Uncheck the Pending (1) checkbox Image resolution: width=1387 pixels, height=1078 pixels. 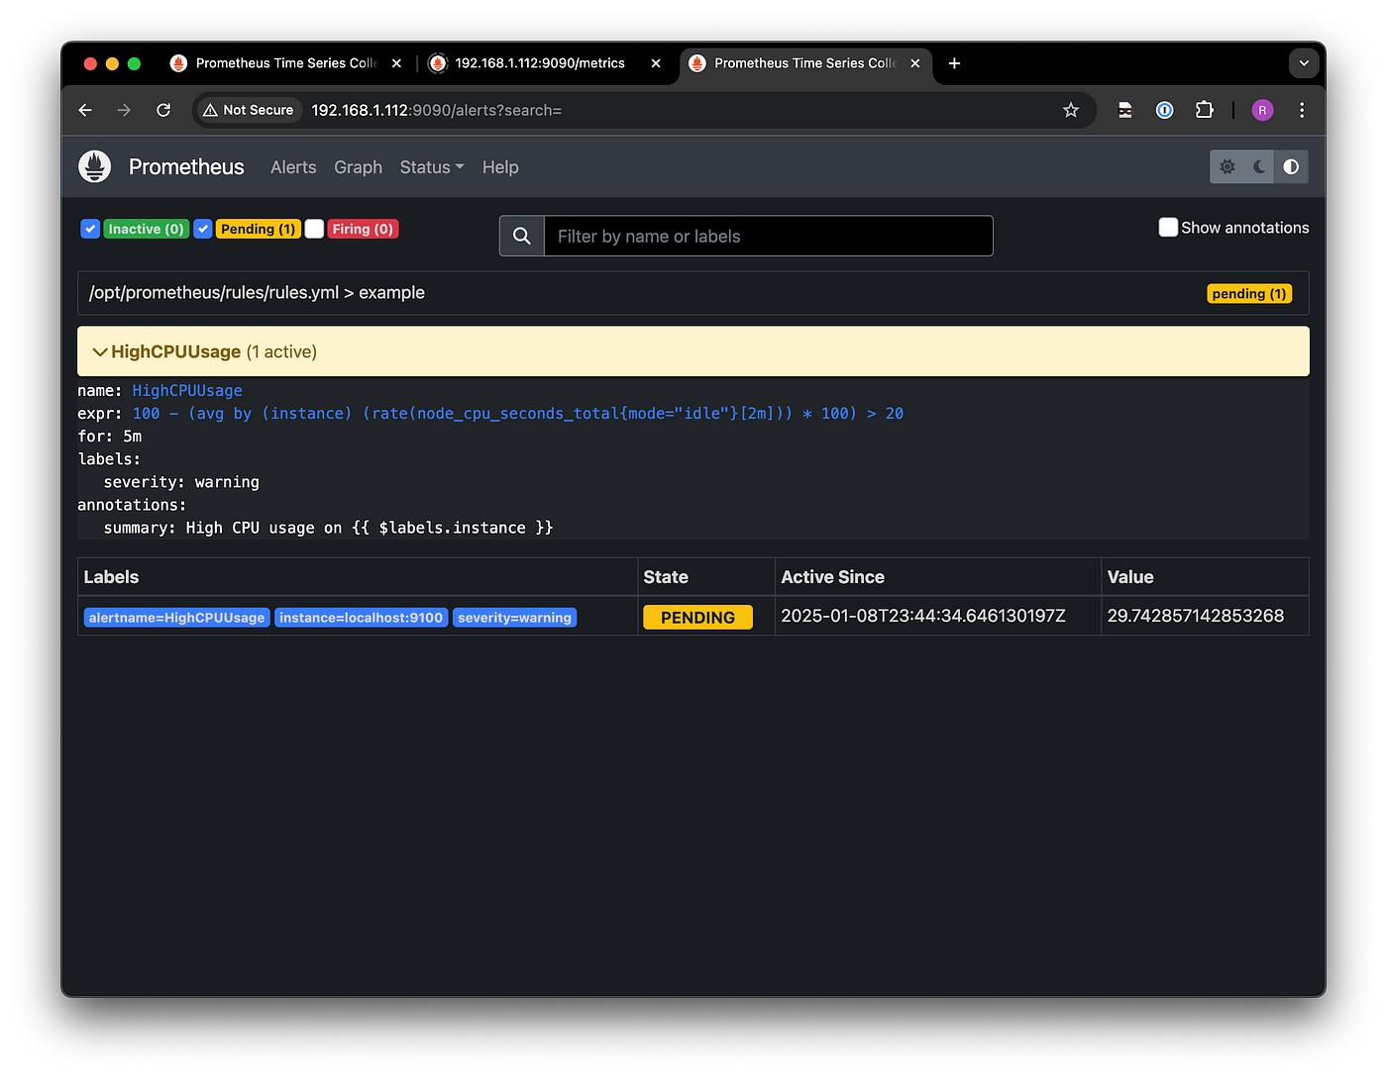[203, 229]
